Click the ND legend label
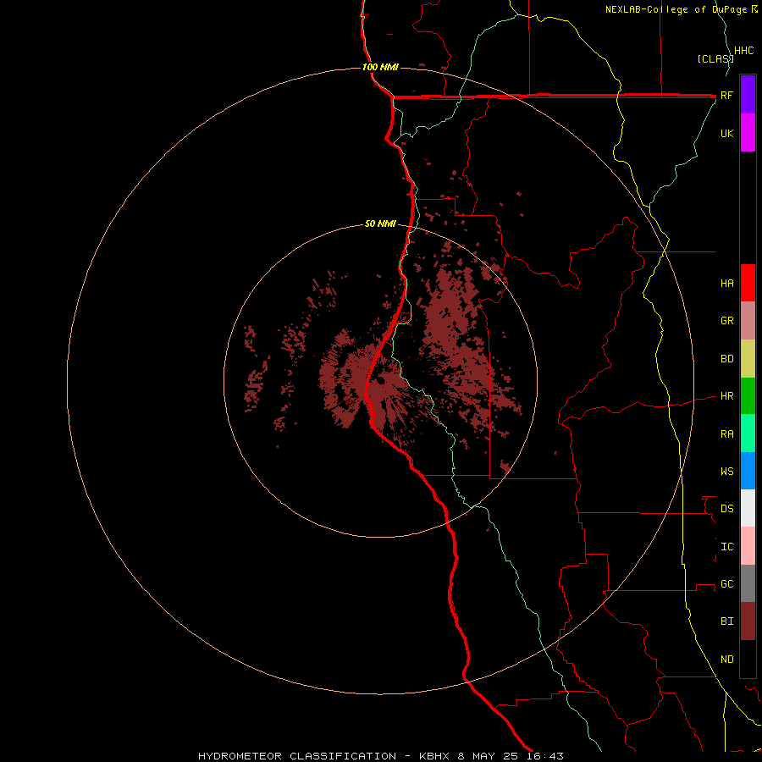Viewport: 762px width, 762px height. tap(727, 660)
